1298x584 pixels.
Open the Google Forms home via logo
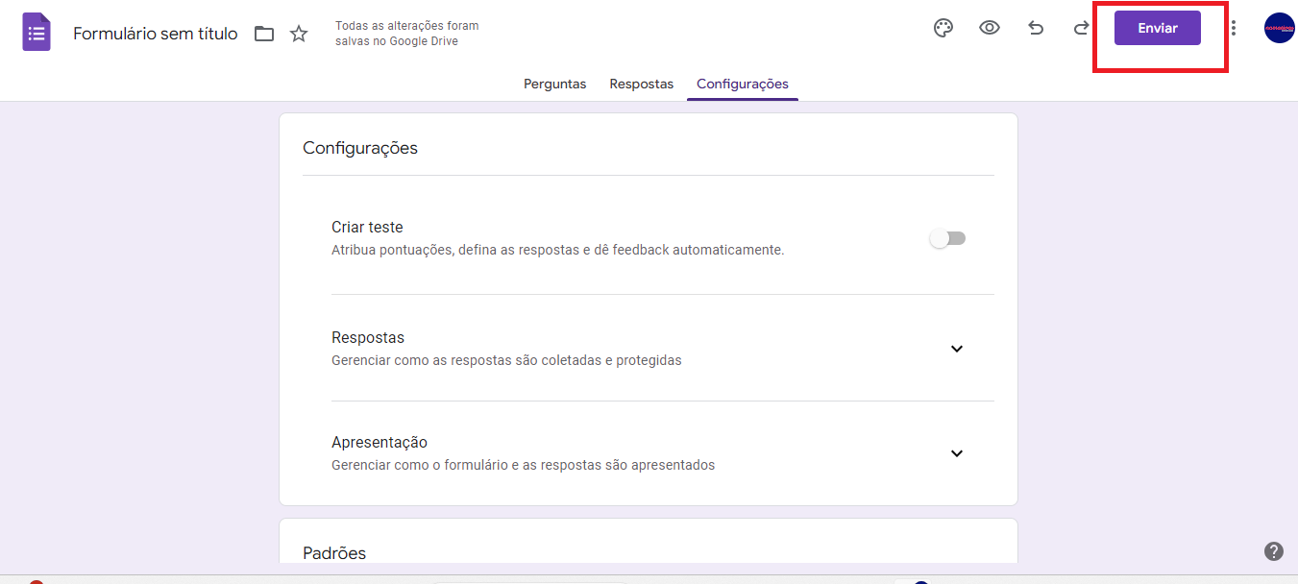click(x=36, y=32)
